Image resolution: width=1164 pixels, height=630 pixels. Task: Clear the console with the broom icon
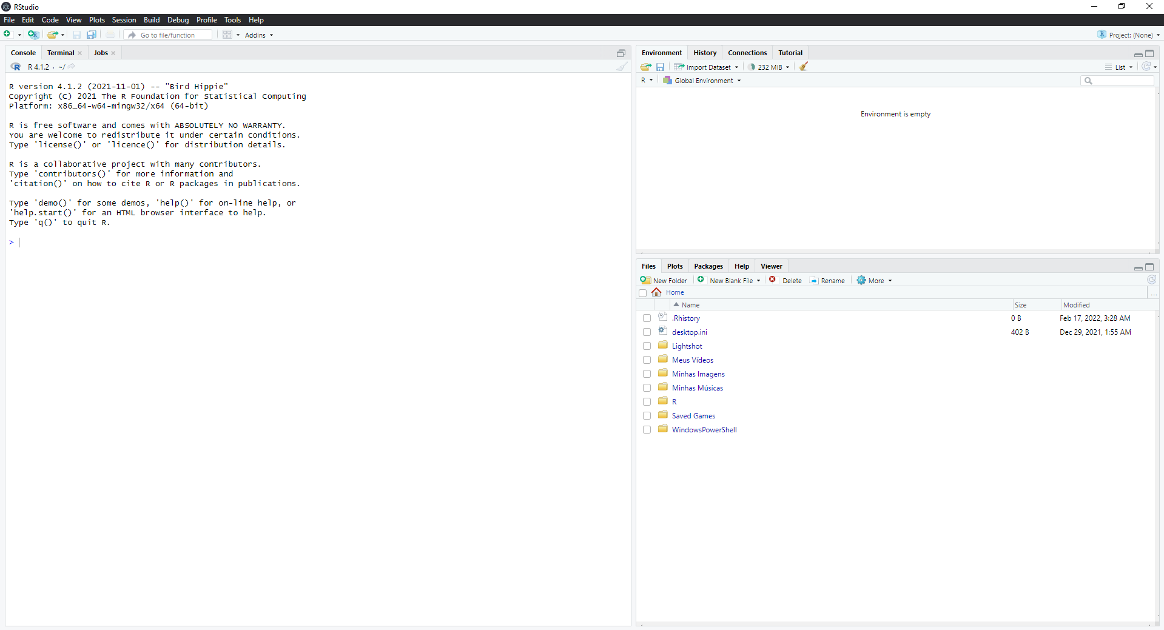[621, 67]
